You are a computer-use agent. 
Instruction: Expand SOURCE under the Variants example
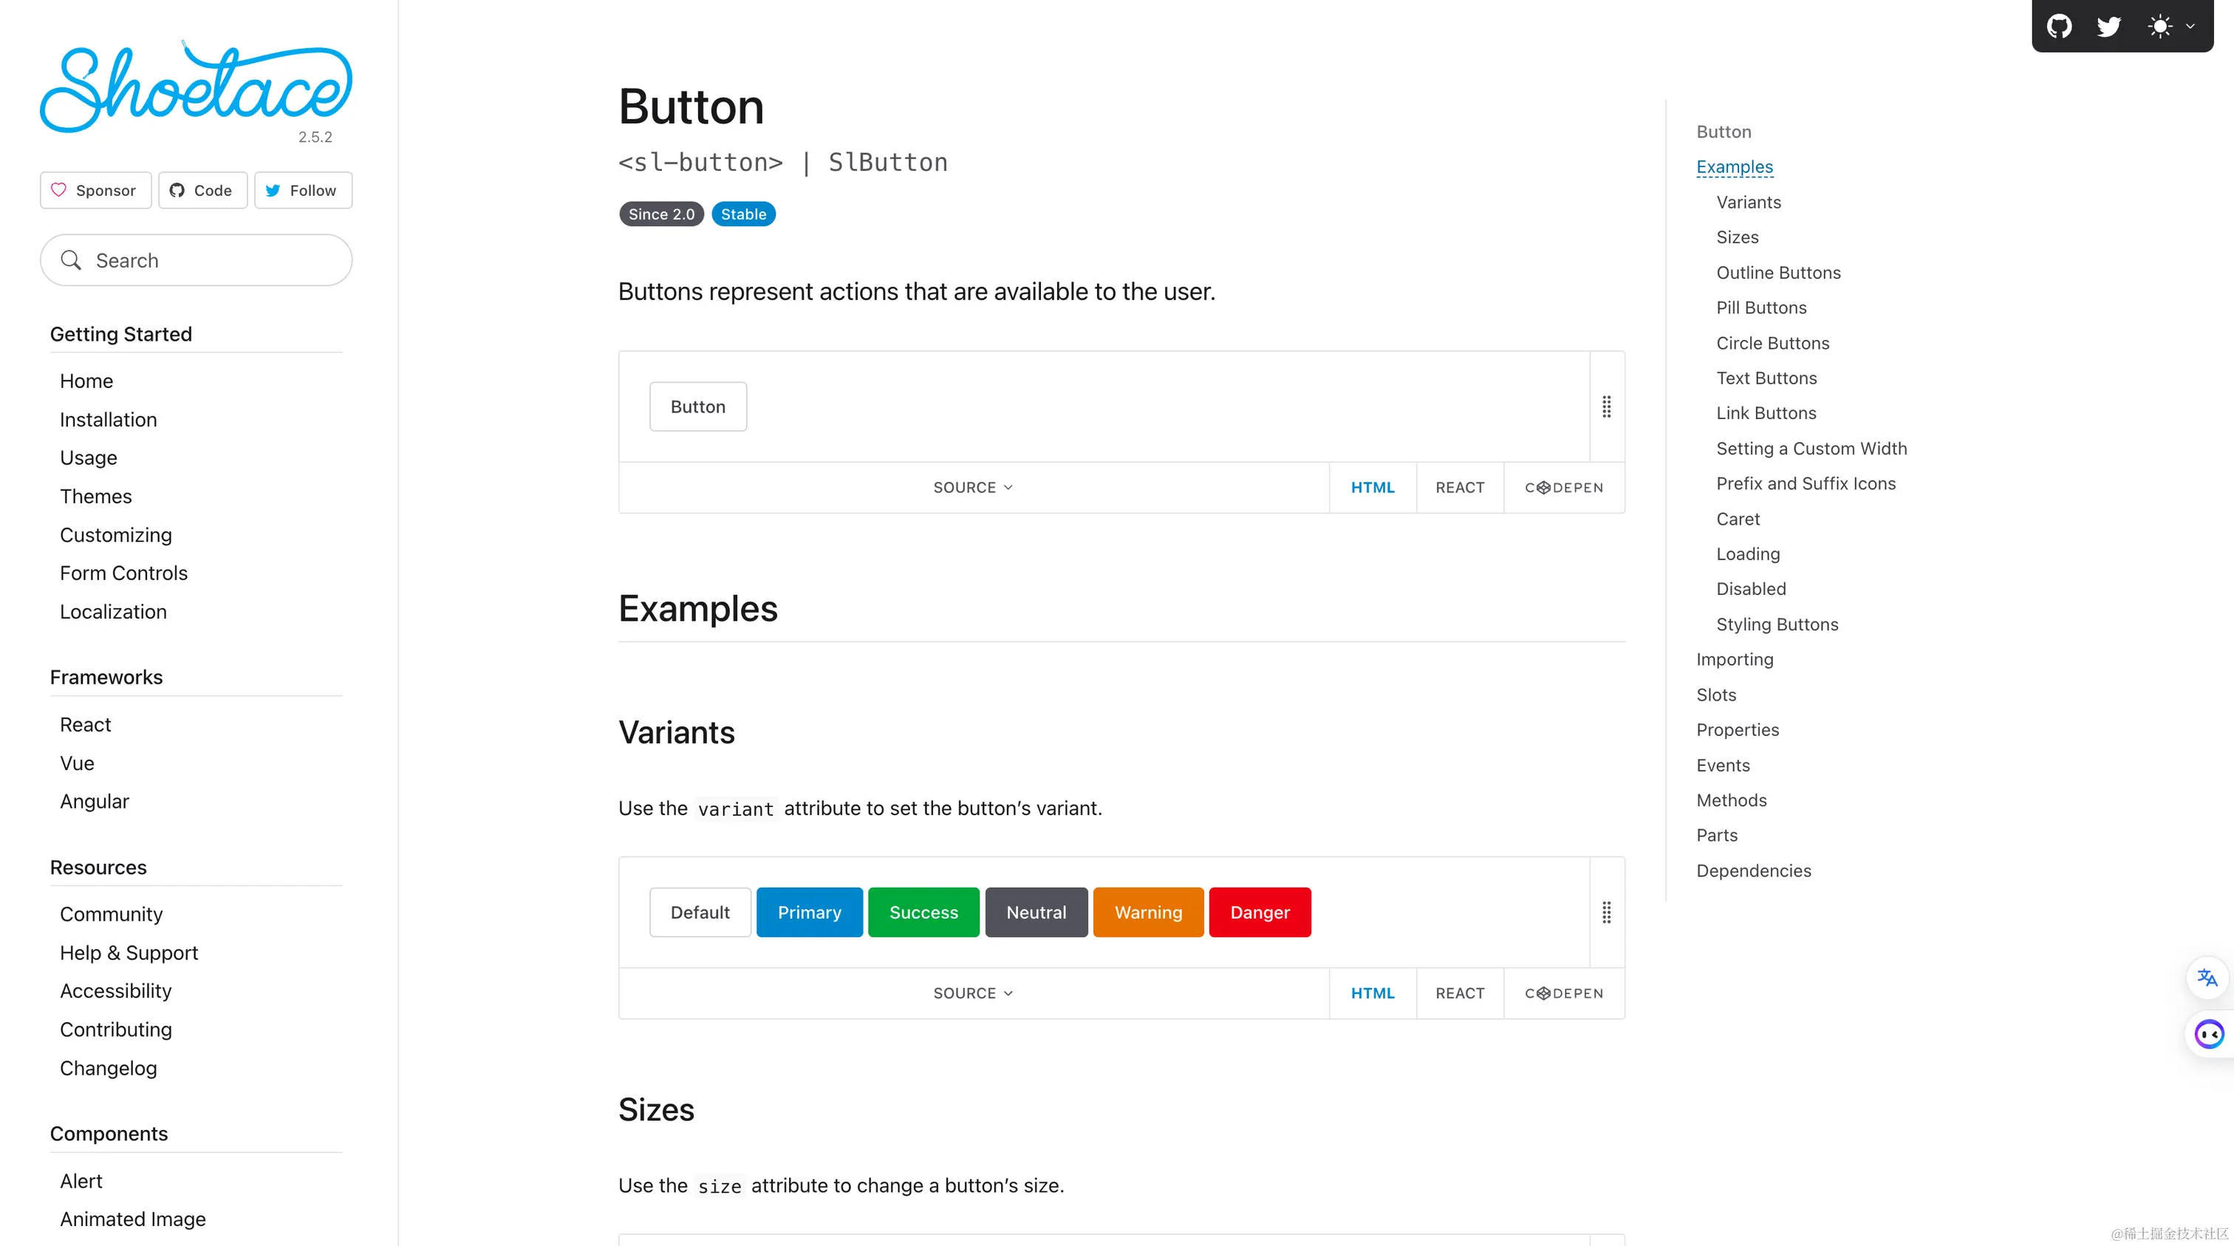[973, 993]
